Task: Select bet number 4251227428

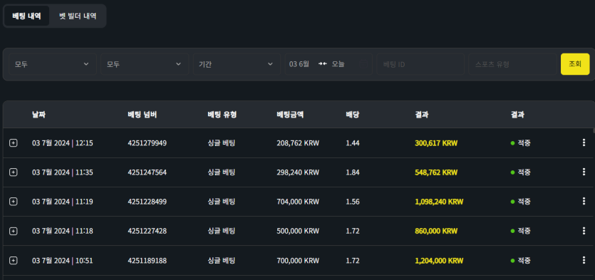Action: (x=148, y=231)
